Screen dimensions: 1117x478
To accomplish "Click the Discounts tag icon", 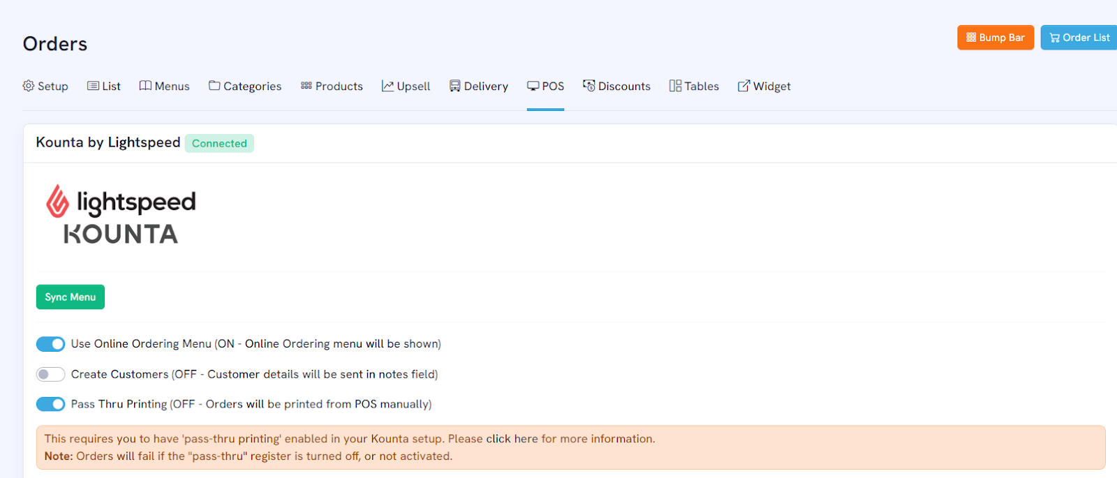I will [x=589, y=86].
